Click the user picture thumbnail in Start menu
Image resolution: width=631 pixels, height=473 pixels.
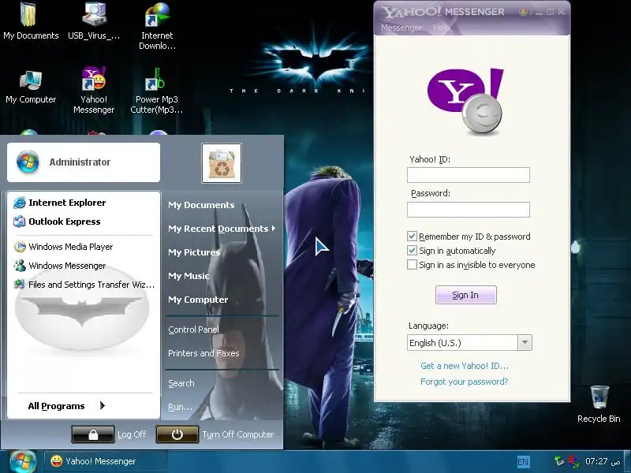(222, 163)
